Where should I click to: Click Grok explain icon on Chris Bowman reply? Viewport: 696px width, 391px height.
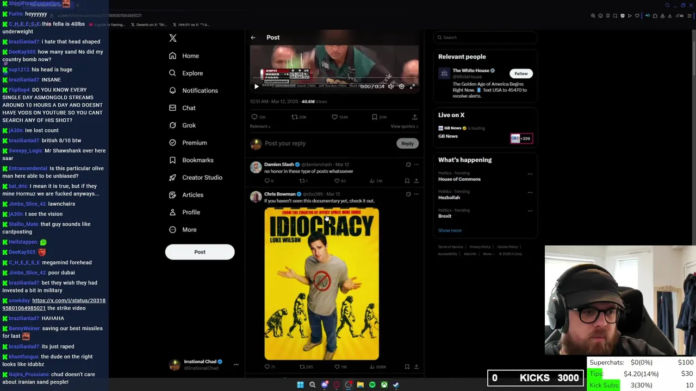408,194
